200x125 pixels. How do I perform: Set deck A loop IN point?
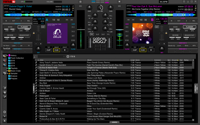tap(6, 21)
